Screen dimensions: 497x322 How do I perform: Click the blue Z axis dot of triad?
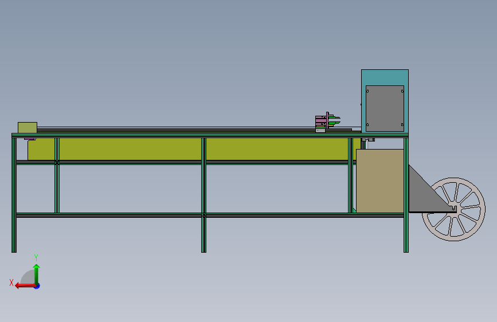coord(37,286)
